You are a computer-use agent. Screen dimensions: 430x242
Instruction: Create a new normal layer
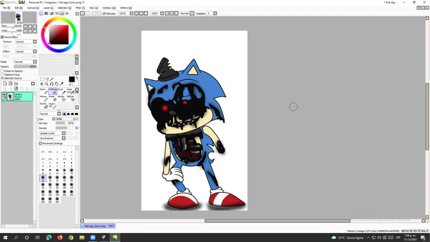pos(5,83)
